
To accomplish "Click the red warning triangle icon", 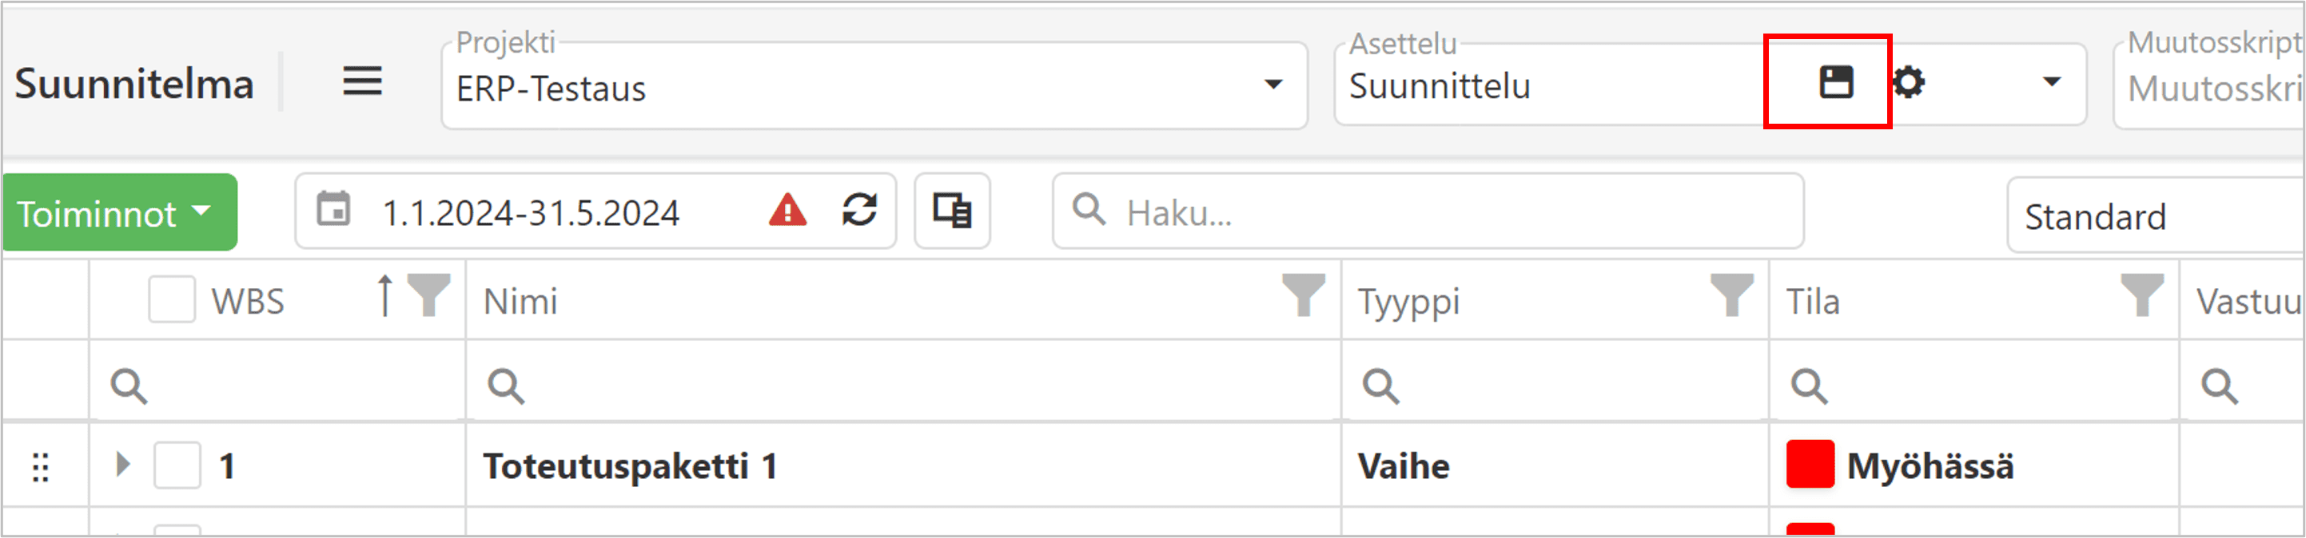I will pyautogui.click(x=787, y=211).
